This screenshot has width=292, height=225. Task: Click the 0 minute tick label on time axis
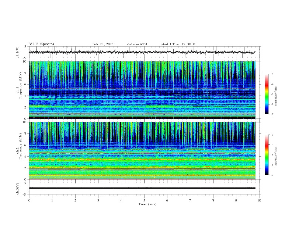[x=29, y=200]
